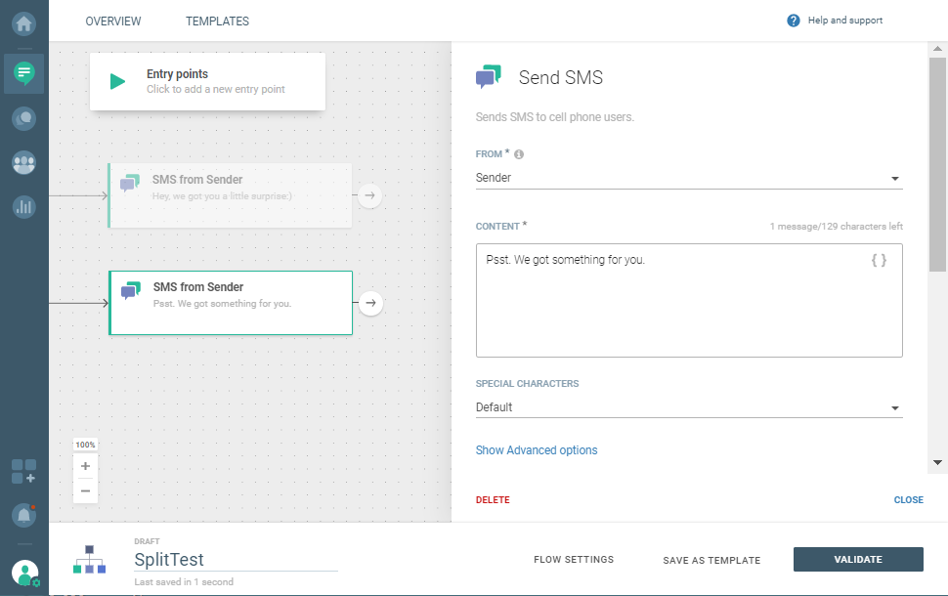Switch to the Overview tab
Image resolution: width=948 pixels, height=596 pixels.
(x=113, y=21)
